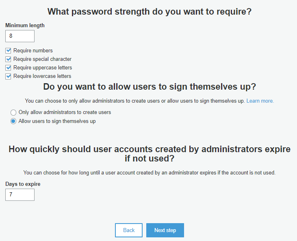The width and height of the screenshot is (297, 241).
Task: Click into the Days to expire field
Action: (x=20, y=195)
